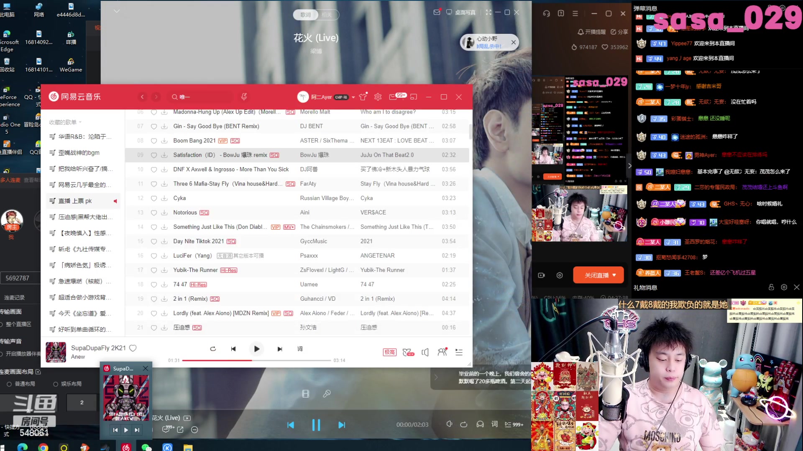Open the 极高 sound quality selector
803x451 pixels.
pyautogui.click(x=390, y=352)
